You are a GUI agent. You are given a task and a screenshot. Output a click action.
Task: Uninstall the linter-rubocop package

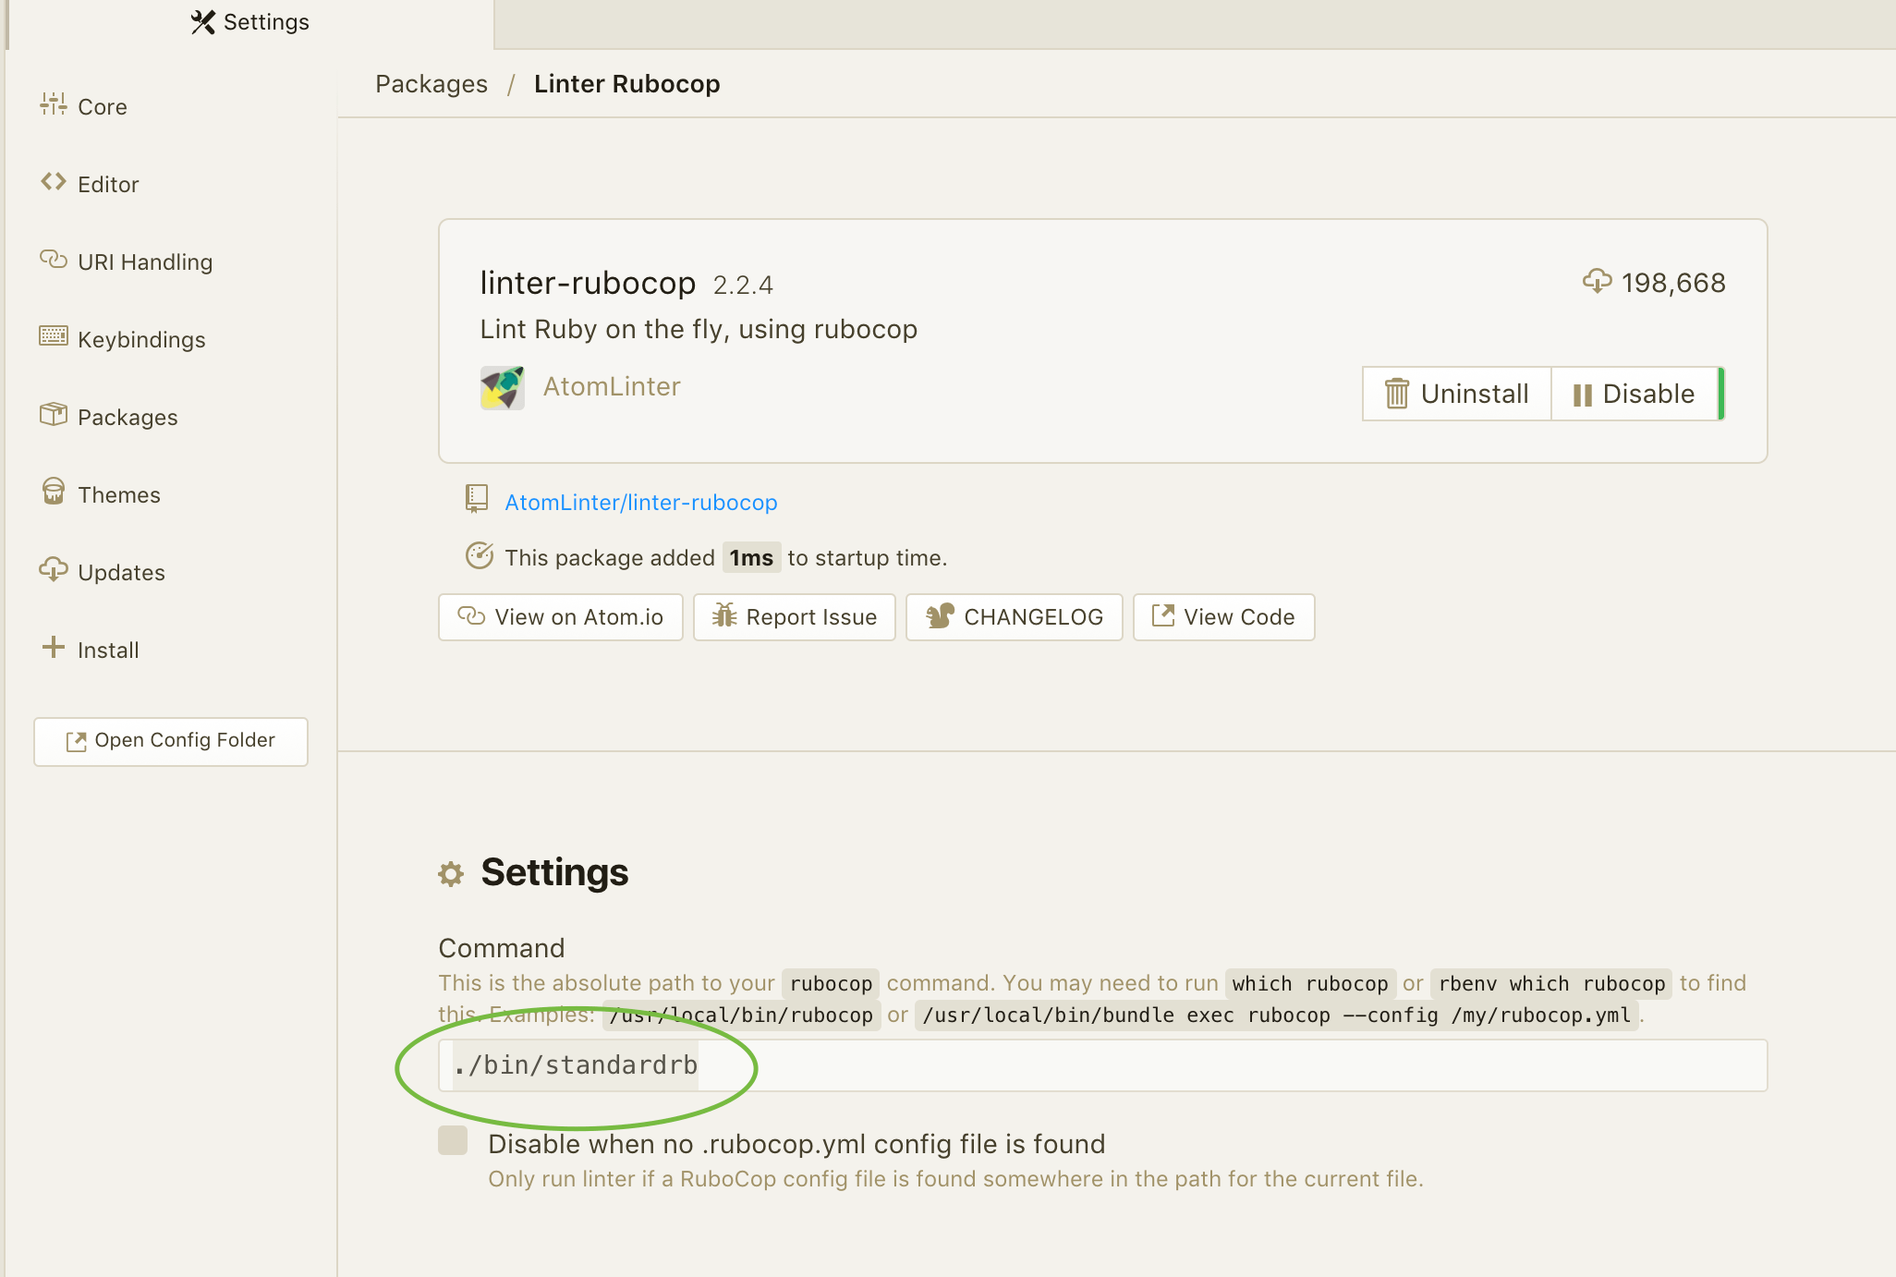pyautogui.click(x=1457, y=394)
